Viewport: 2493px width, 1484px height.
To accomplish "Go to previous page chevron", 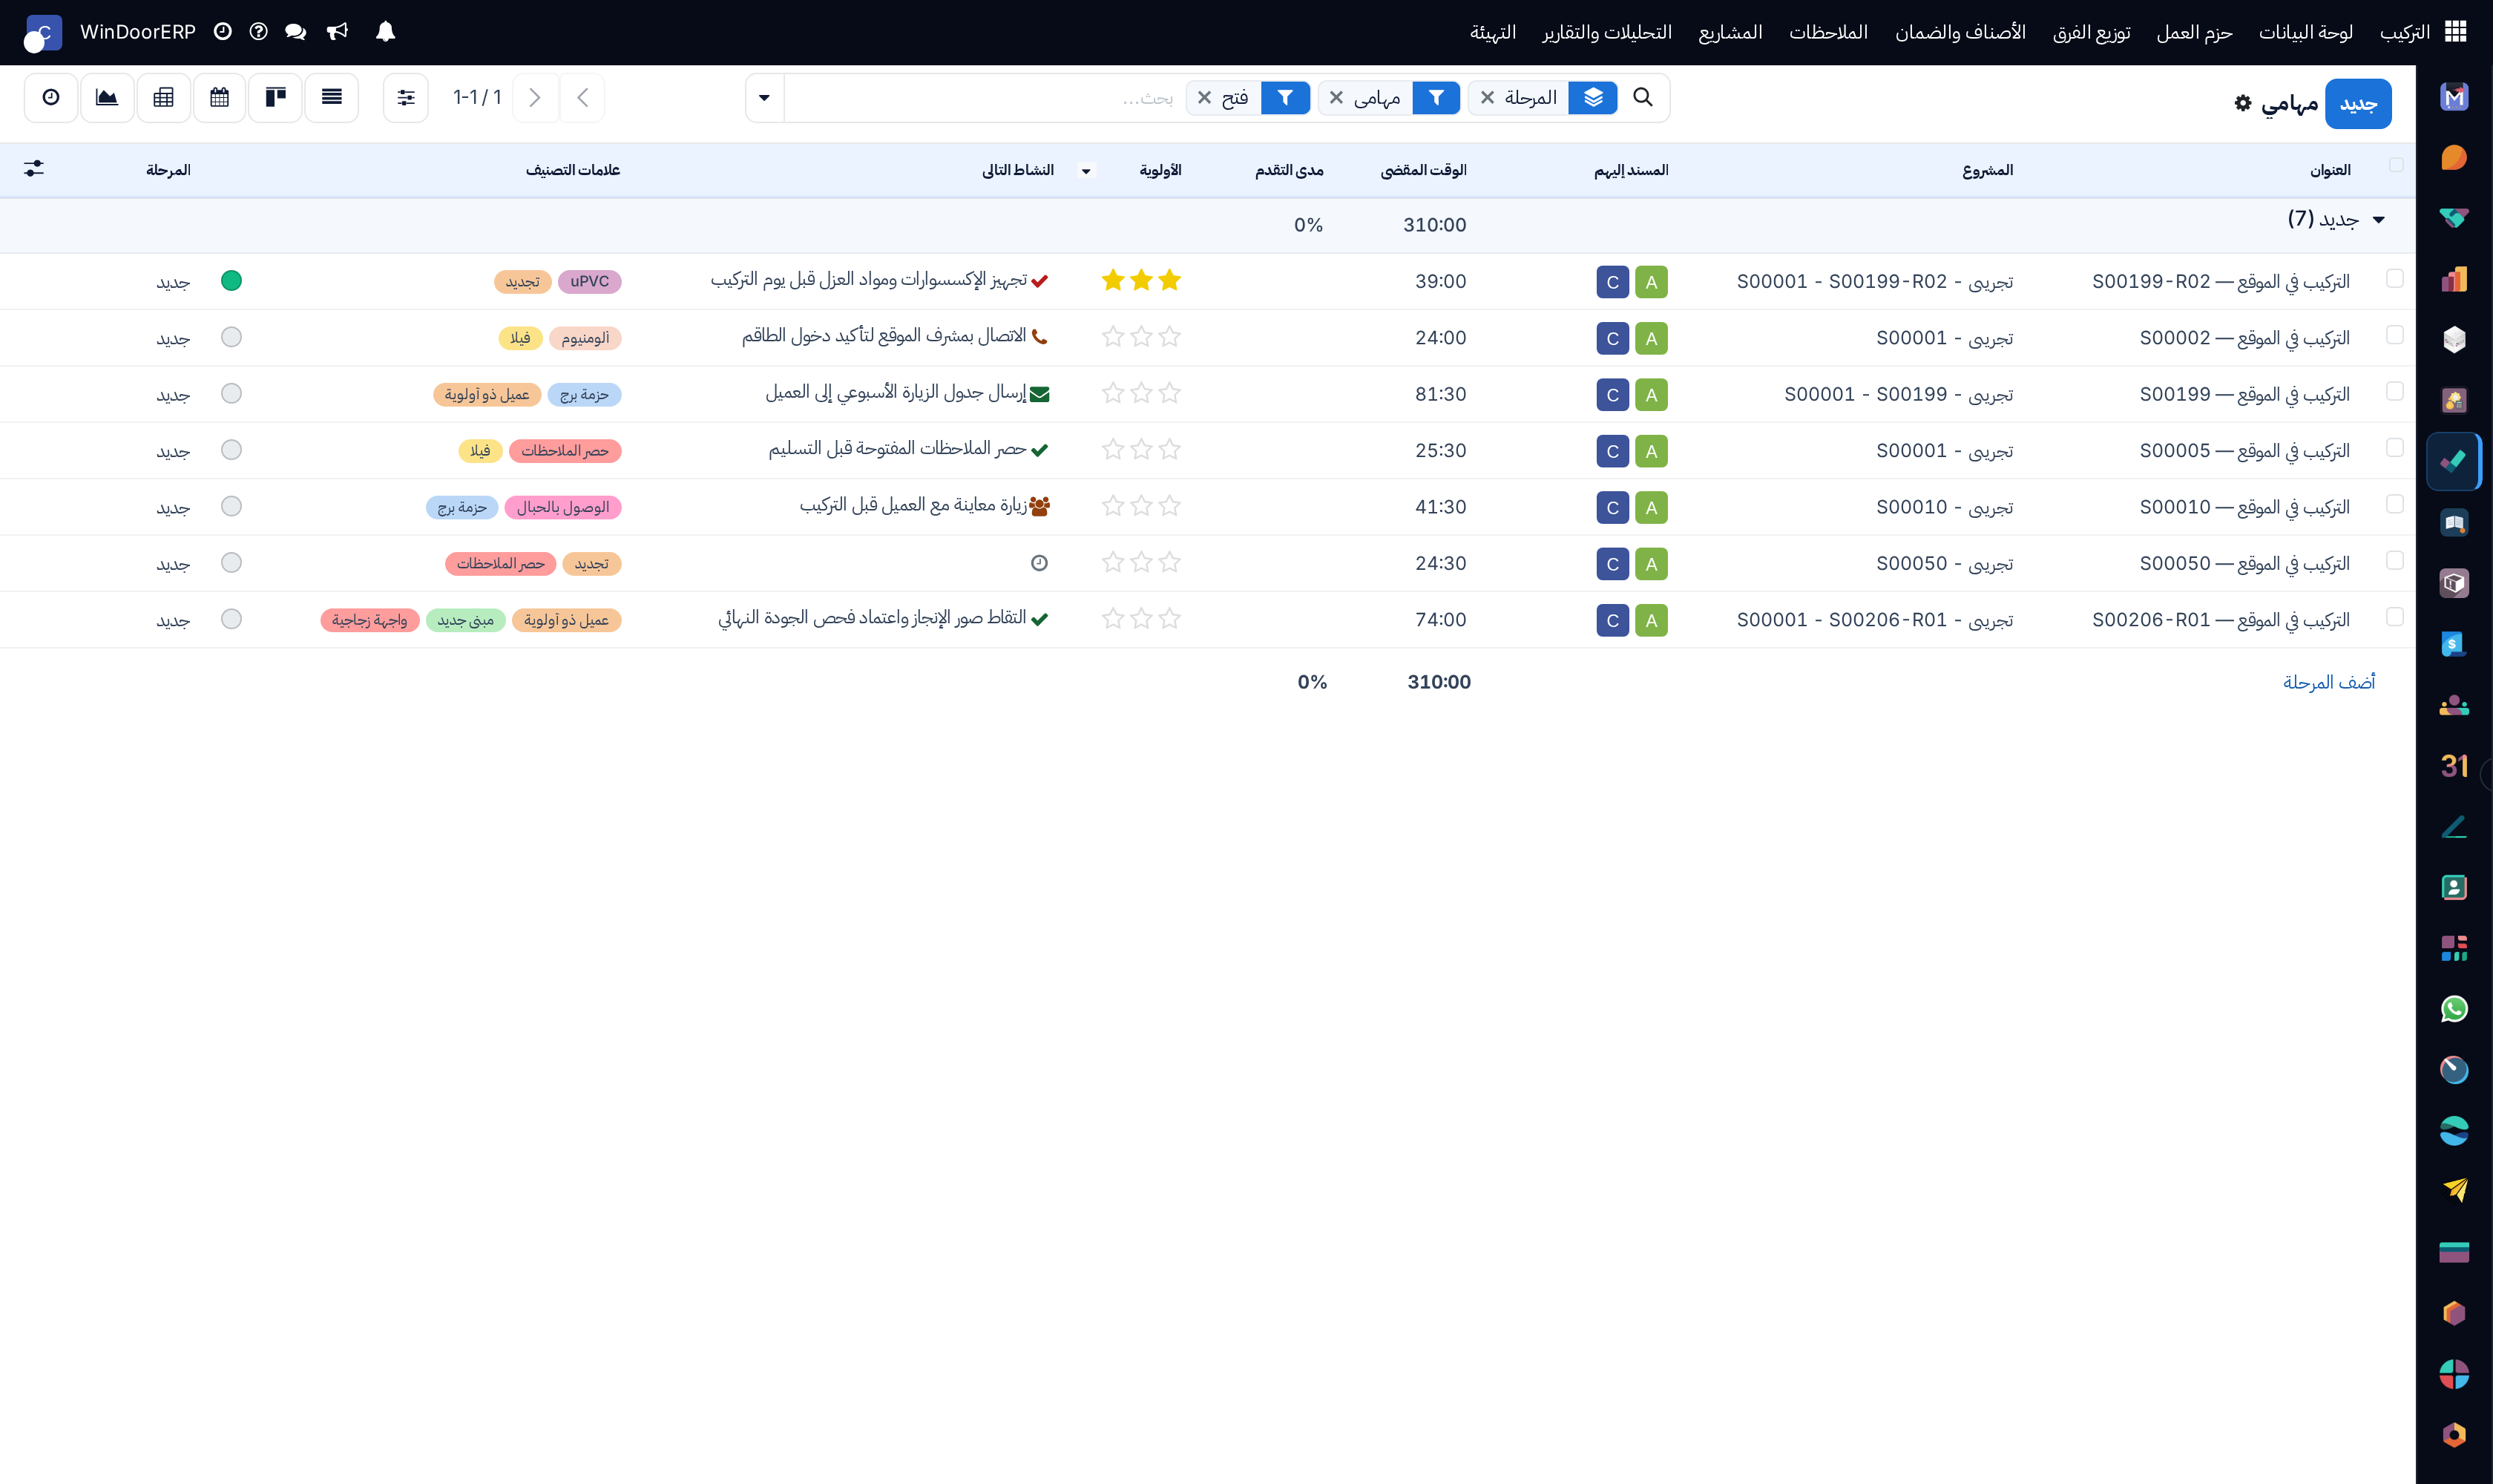I will pos(583,97).
